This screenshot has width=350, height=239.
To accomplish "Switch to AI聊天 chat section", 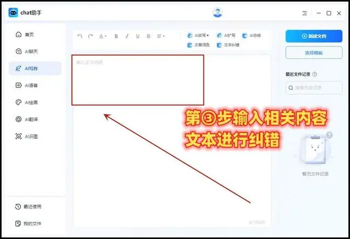I will pos(27,51).
